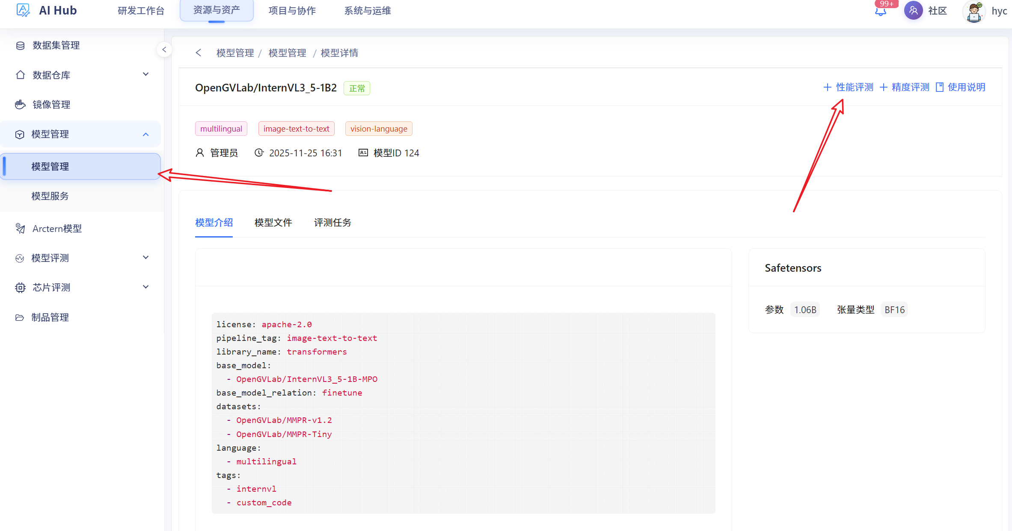Open the dataset management icon item
Viewport: 1012px width, 531px height.
click(20, 45)
